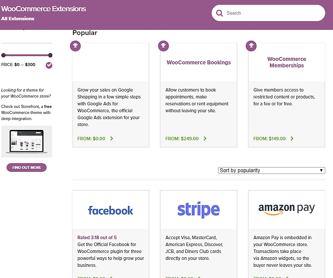Select the FROM: $0.00 price on Google Ads card

[91, 139]
